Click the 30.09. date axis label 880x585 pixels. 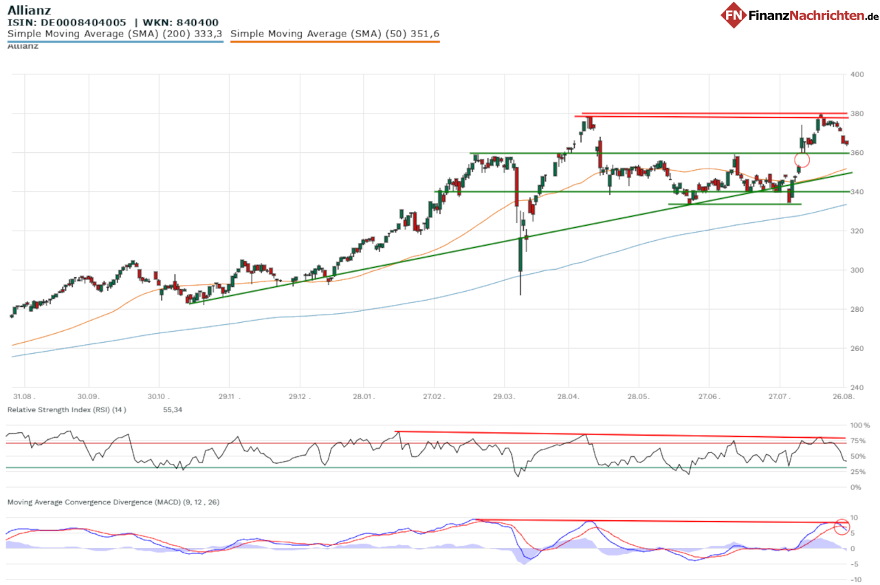[x=88, y=397]
